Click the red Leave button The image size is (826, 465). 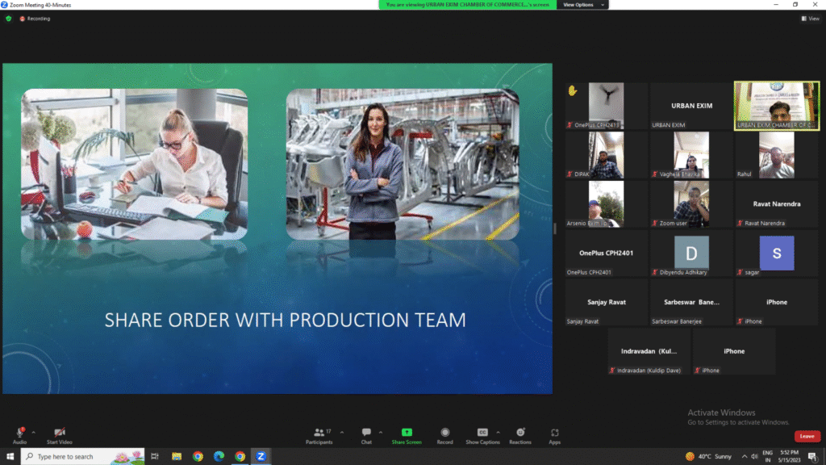click(x=807, y=436)
